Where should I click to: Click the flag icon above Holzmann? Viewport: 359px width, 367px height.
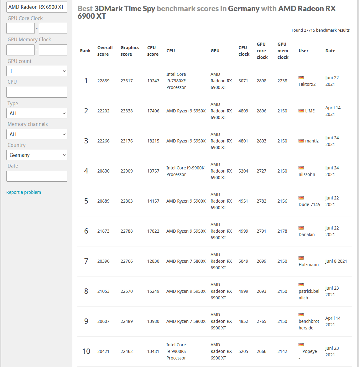point(301,258)
